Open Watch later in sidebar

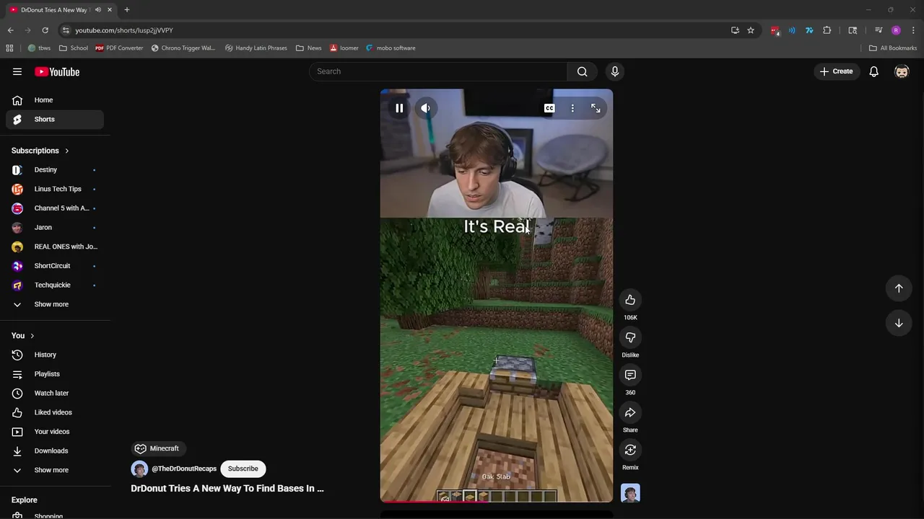tap(55, 393)
